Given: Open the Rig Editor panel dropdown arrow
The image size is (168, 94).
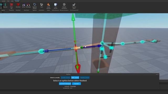Looking at the screenshot, I should tap(156, 74).
